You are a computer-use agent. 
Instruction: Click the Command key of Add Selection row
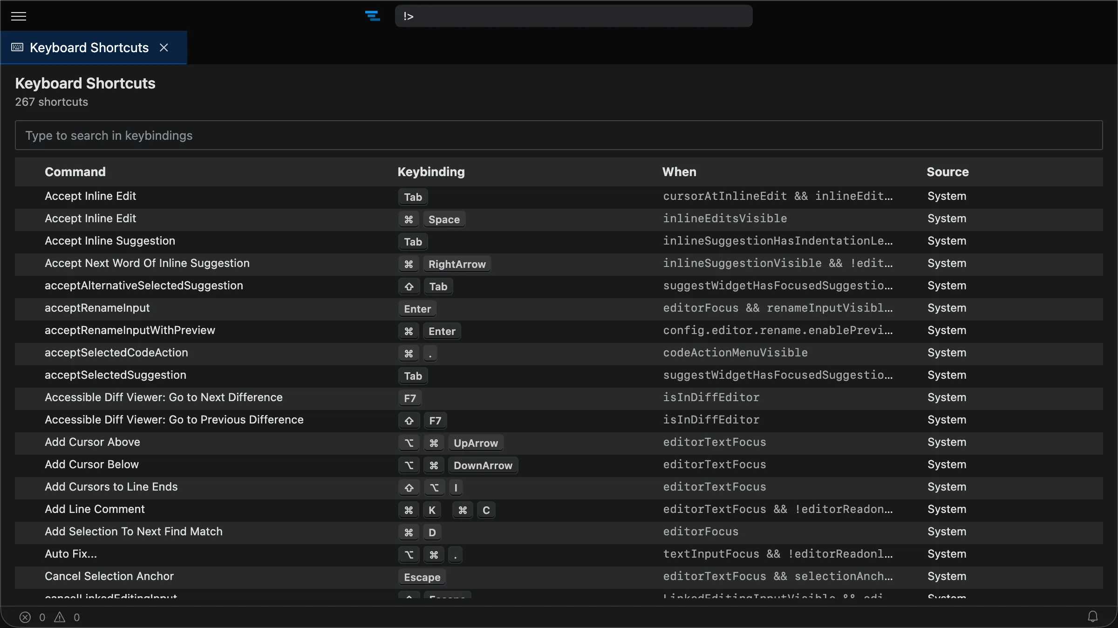tap(409, 532)
